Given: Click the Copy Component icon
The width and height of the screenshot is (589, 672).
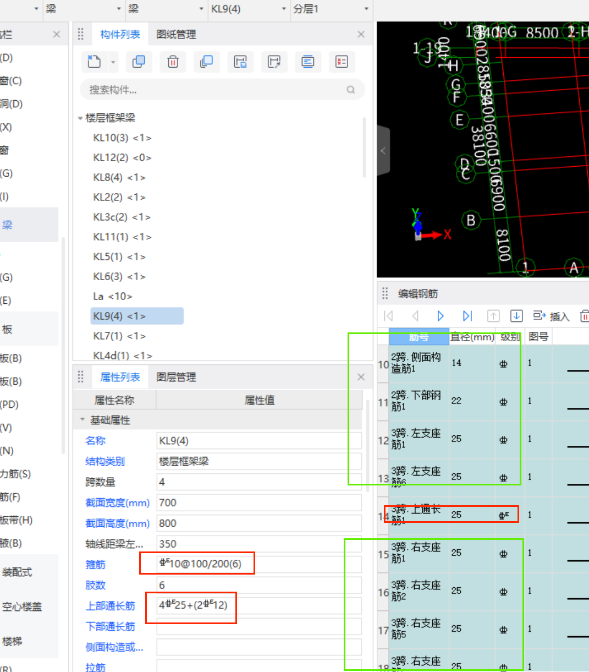Looking at the screenshot, I should [x=139, y=62].
